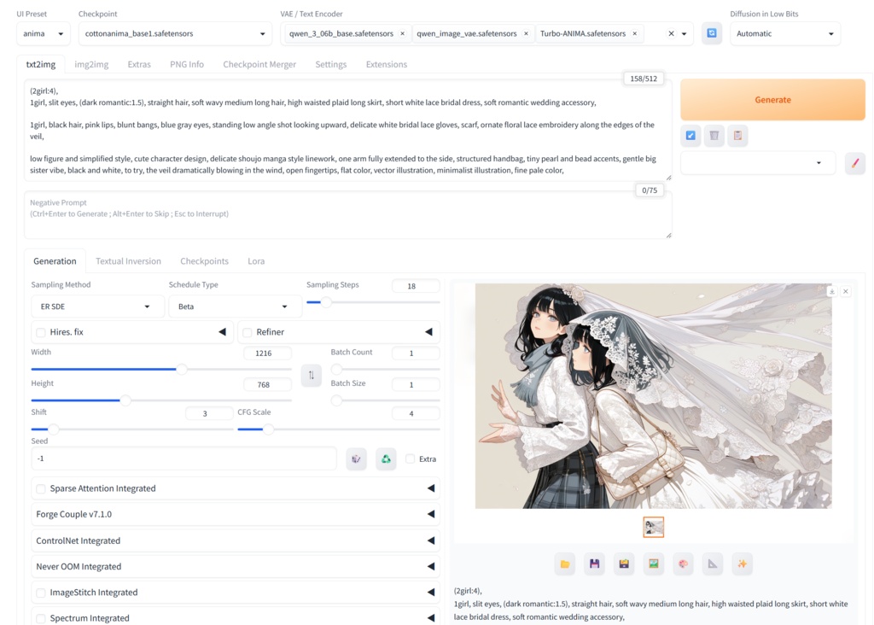Image resolution: width=874 pixels, height=625 pixels.
Task: Click the CFG Scale slider
Action: pyautogui.click(x=338, y=429)
